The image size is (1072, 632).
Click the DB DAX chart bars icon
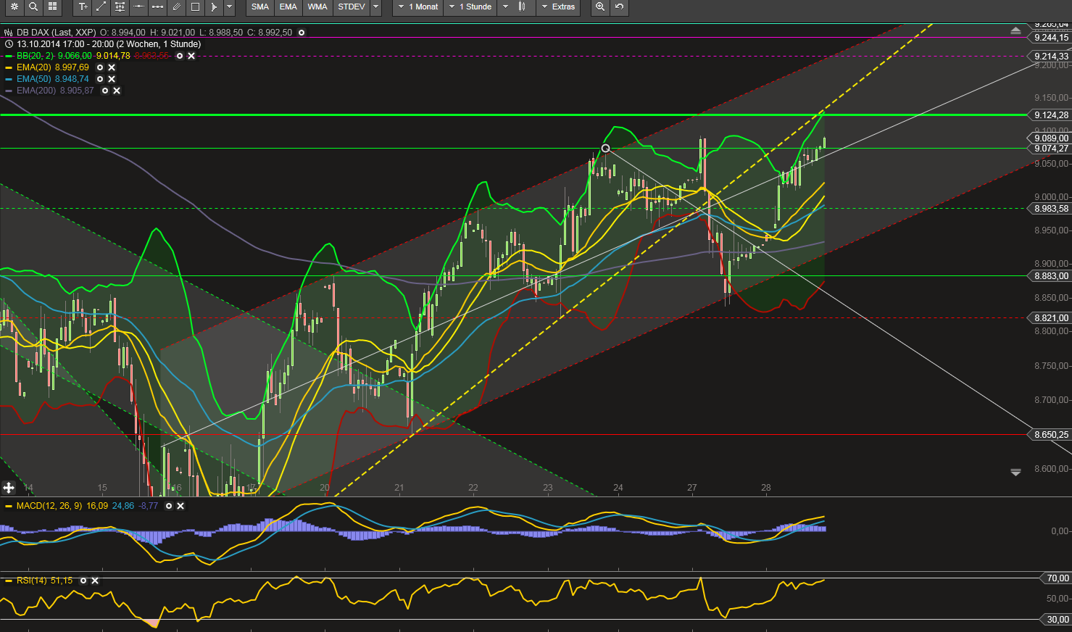[9, 33]
